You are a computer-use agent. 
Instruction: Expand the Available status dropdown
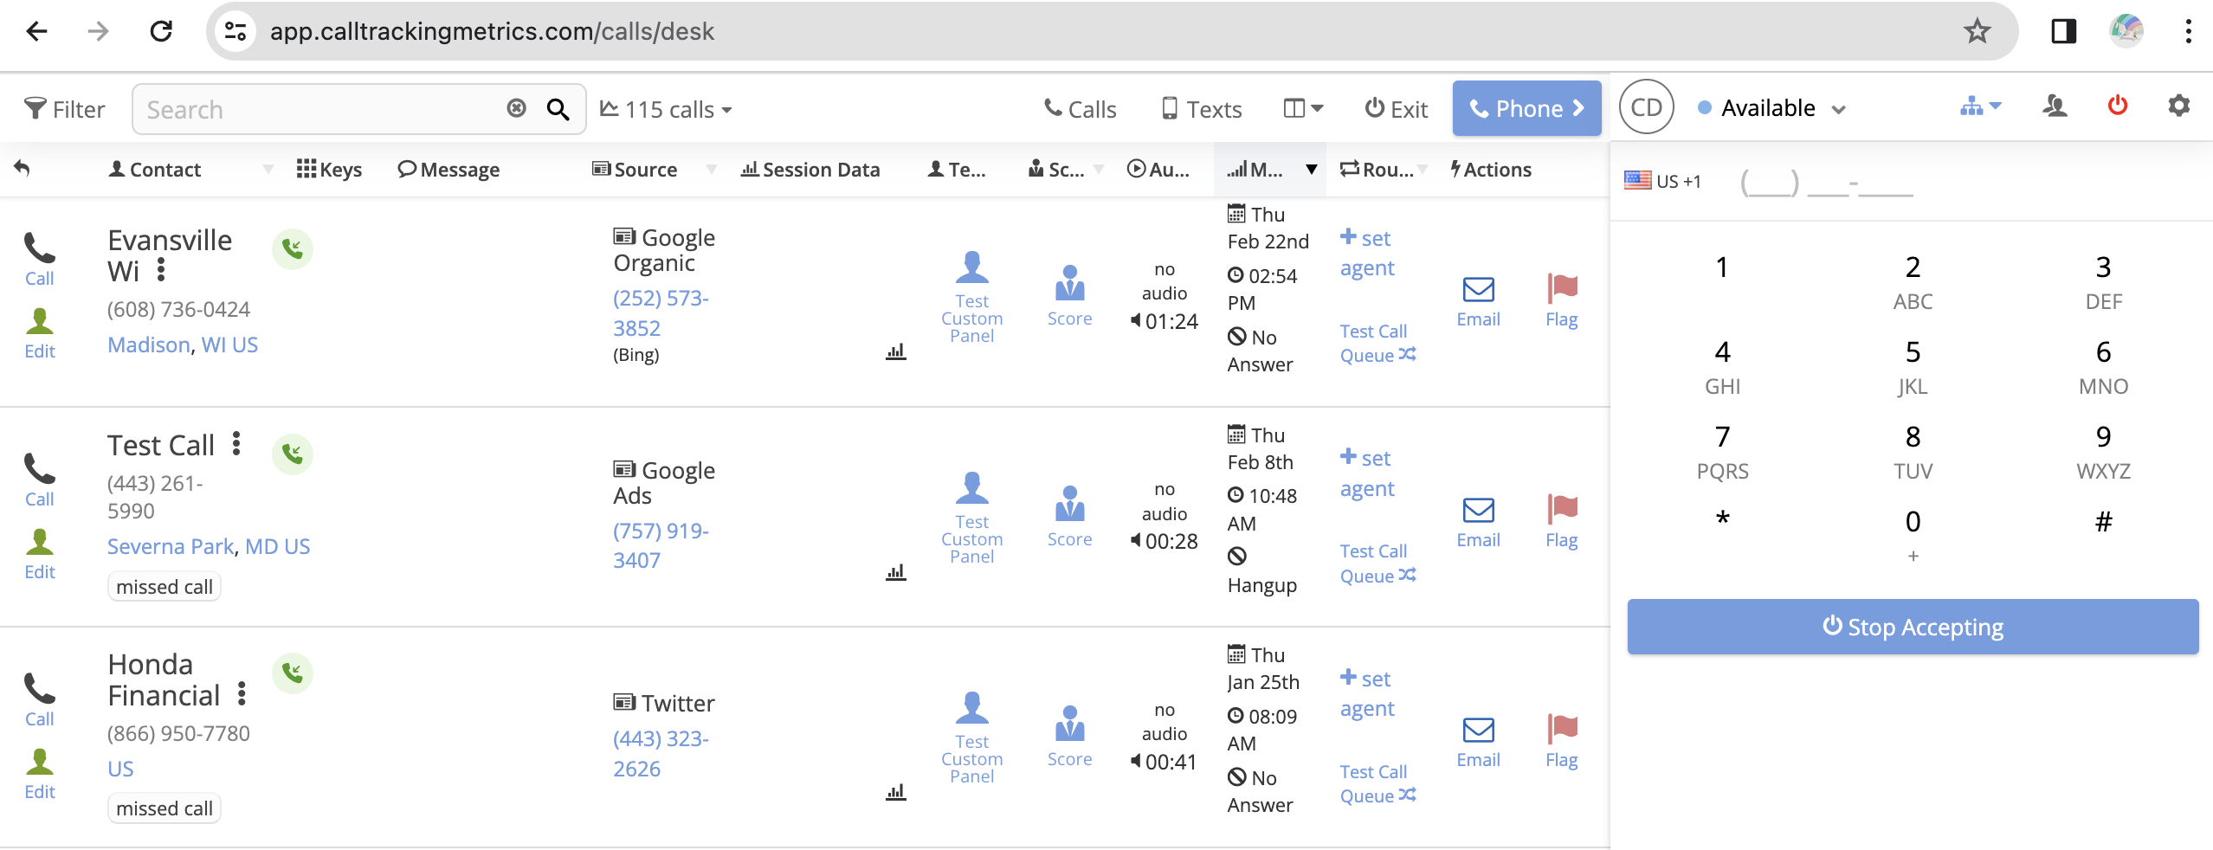click(1771, 108)
